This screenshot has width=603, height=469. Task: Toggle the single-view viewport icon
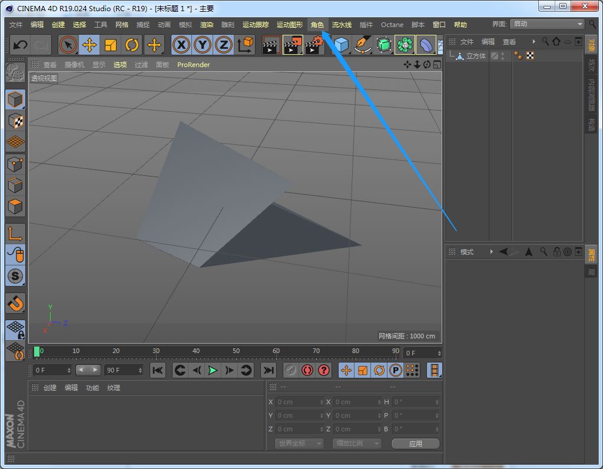click(x=438, y=65)
